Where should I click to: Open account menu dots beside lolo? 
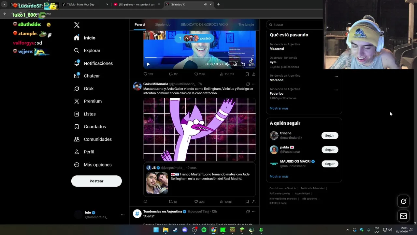123,215
